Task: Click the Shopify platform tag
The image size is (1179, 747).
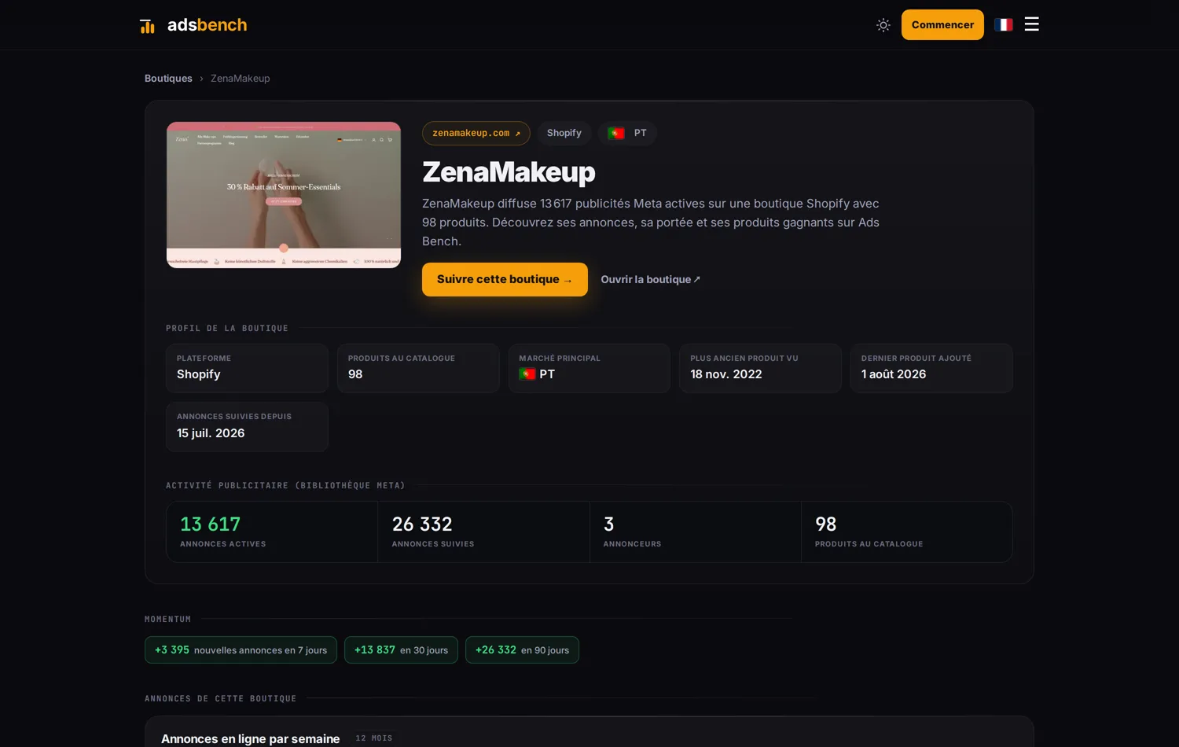Action: pos(564,133)
